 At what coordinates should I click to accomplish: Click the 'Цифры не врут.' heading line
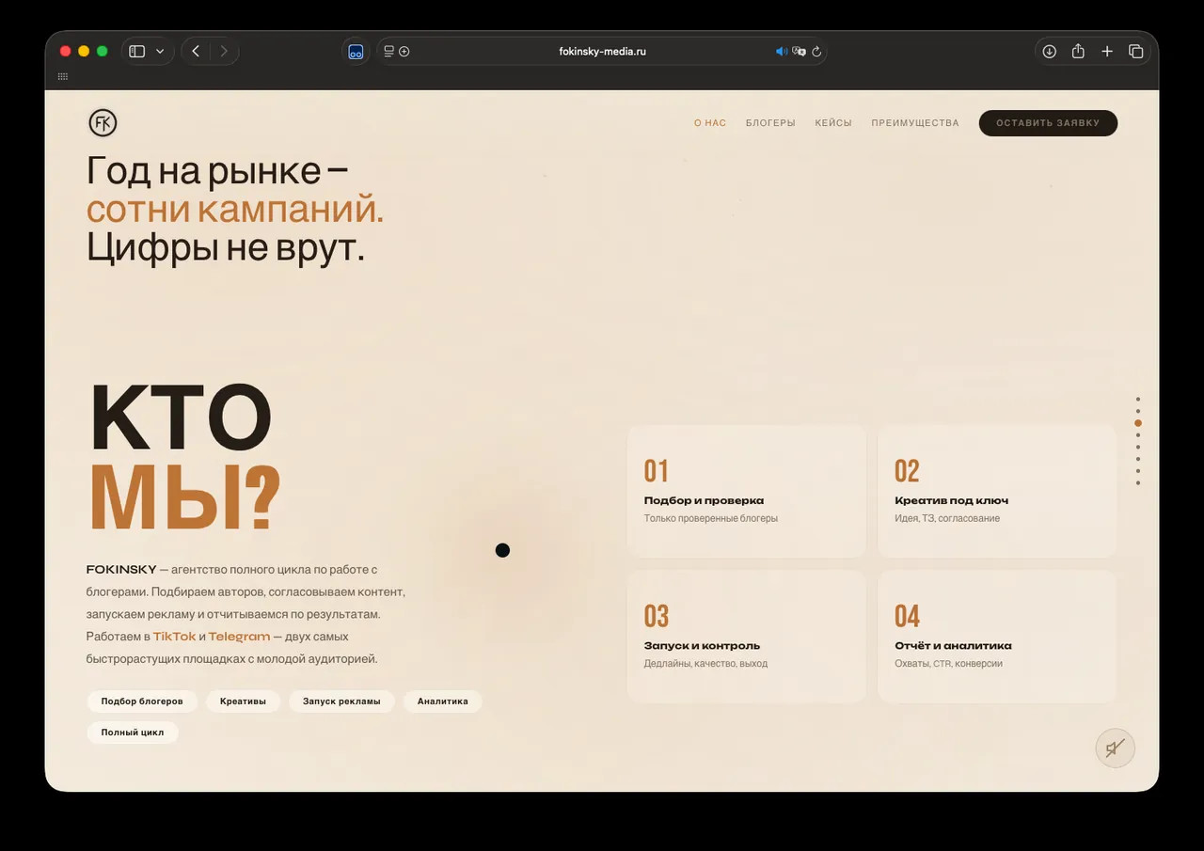tap(225, 247)
